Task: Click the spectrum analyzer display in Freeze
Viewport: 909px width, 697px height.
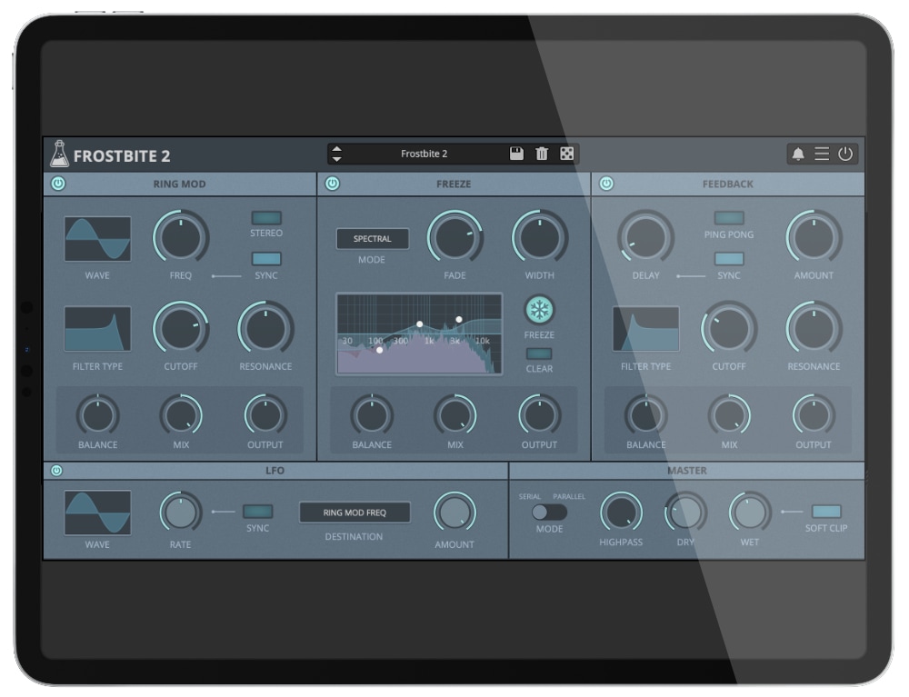Action: (x=419, y=334)
